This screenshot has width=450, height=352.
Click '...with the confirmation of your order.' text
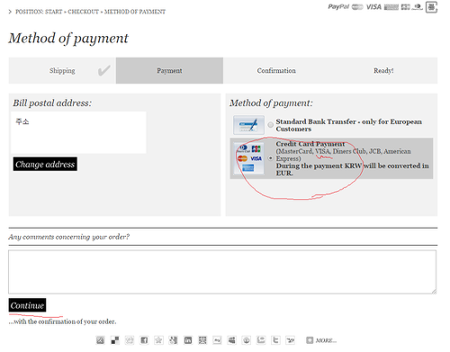coord(62,321)
